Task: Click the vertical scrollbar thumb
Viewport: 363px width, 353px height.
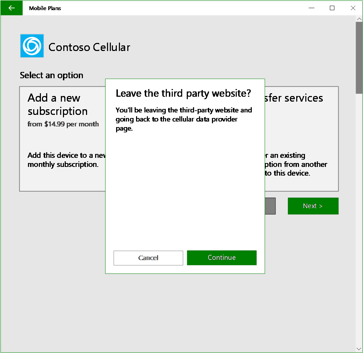Action: [359, 58]
